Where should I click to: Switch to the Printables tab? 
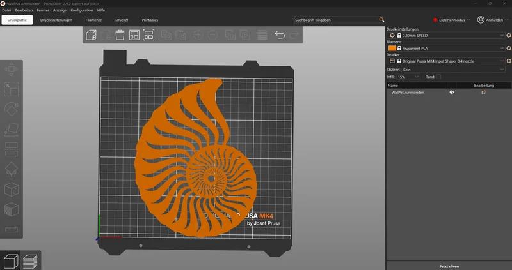[x=150, y=20]
